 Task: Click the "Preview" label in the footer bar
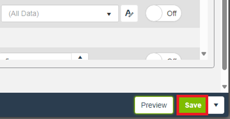pos(154,105)
